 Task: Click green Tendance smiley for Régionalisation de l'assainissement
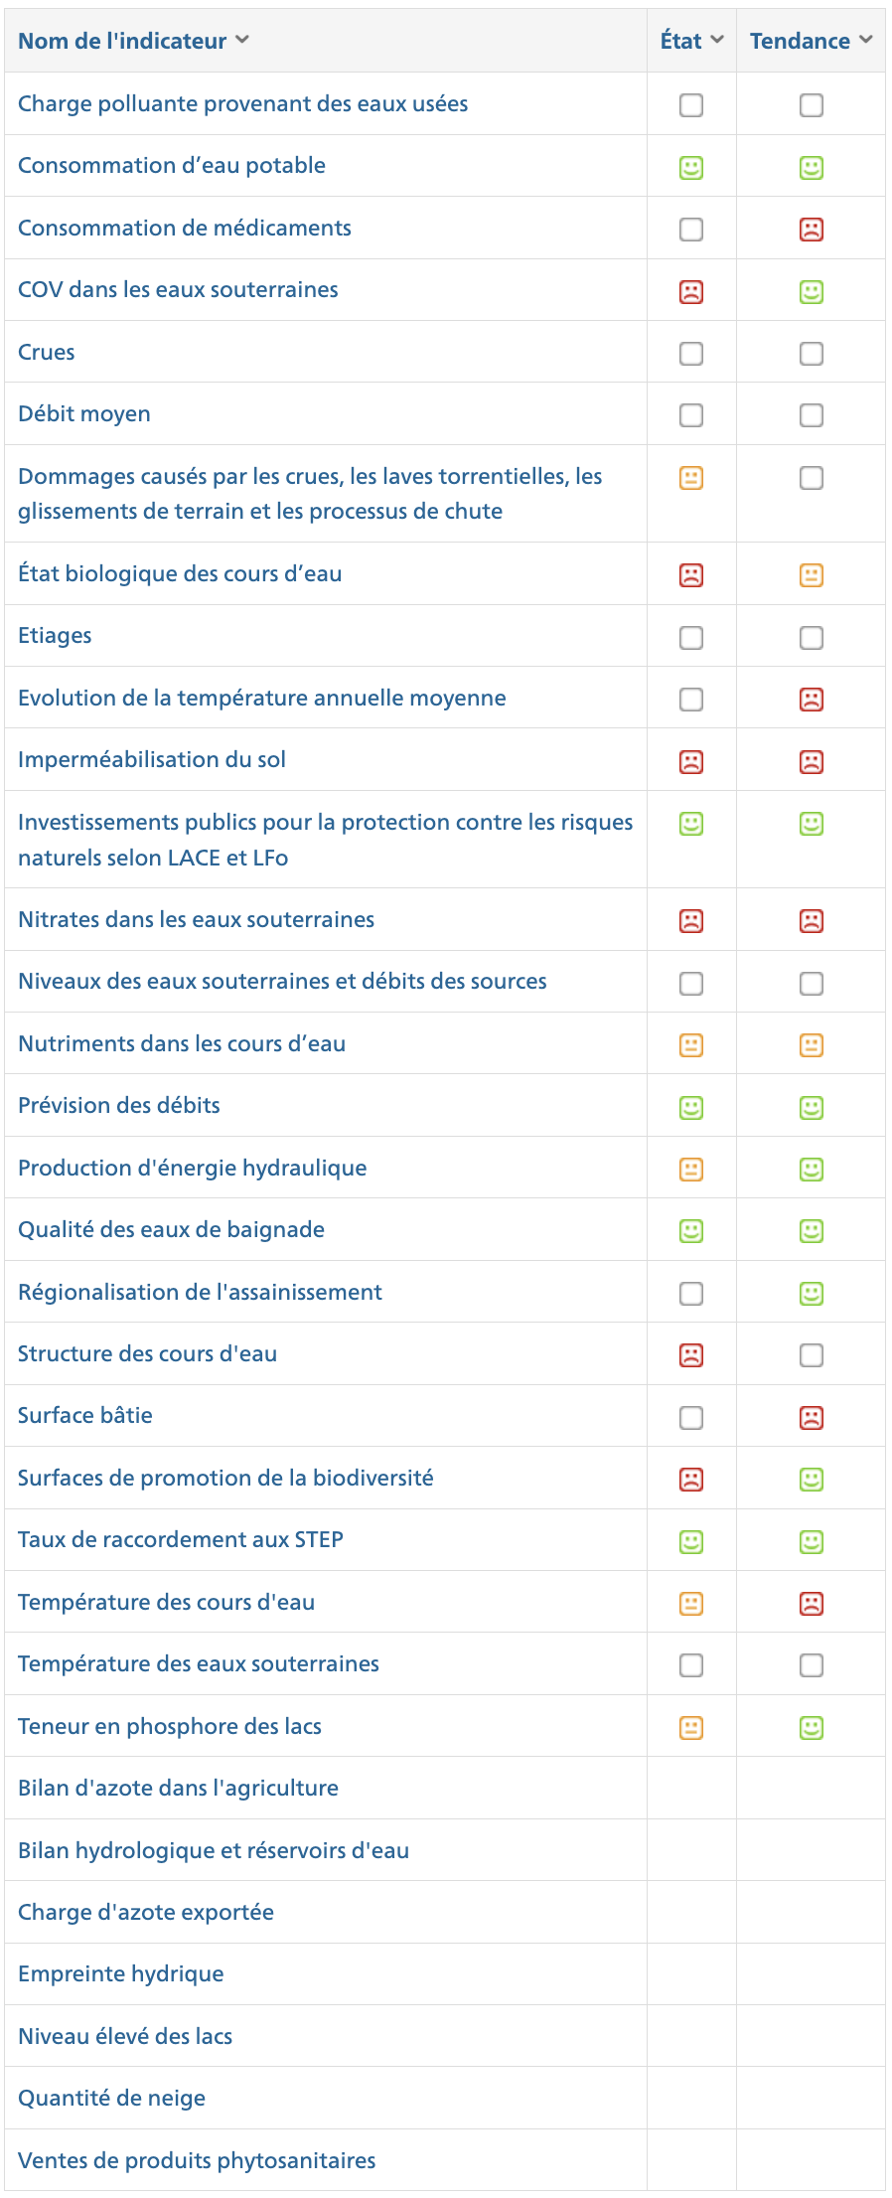click(812, 1294)
